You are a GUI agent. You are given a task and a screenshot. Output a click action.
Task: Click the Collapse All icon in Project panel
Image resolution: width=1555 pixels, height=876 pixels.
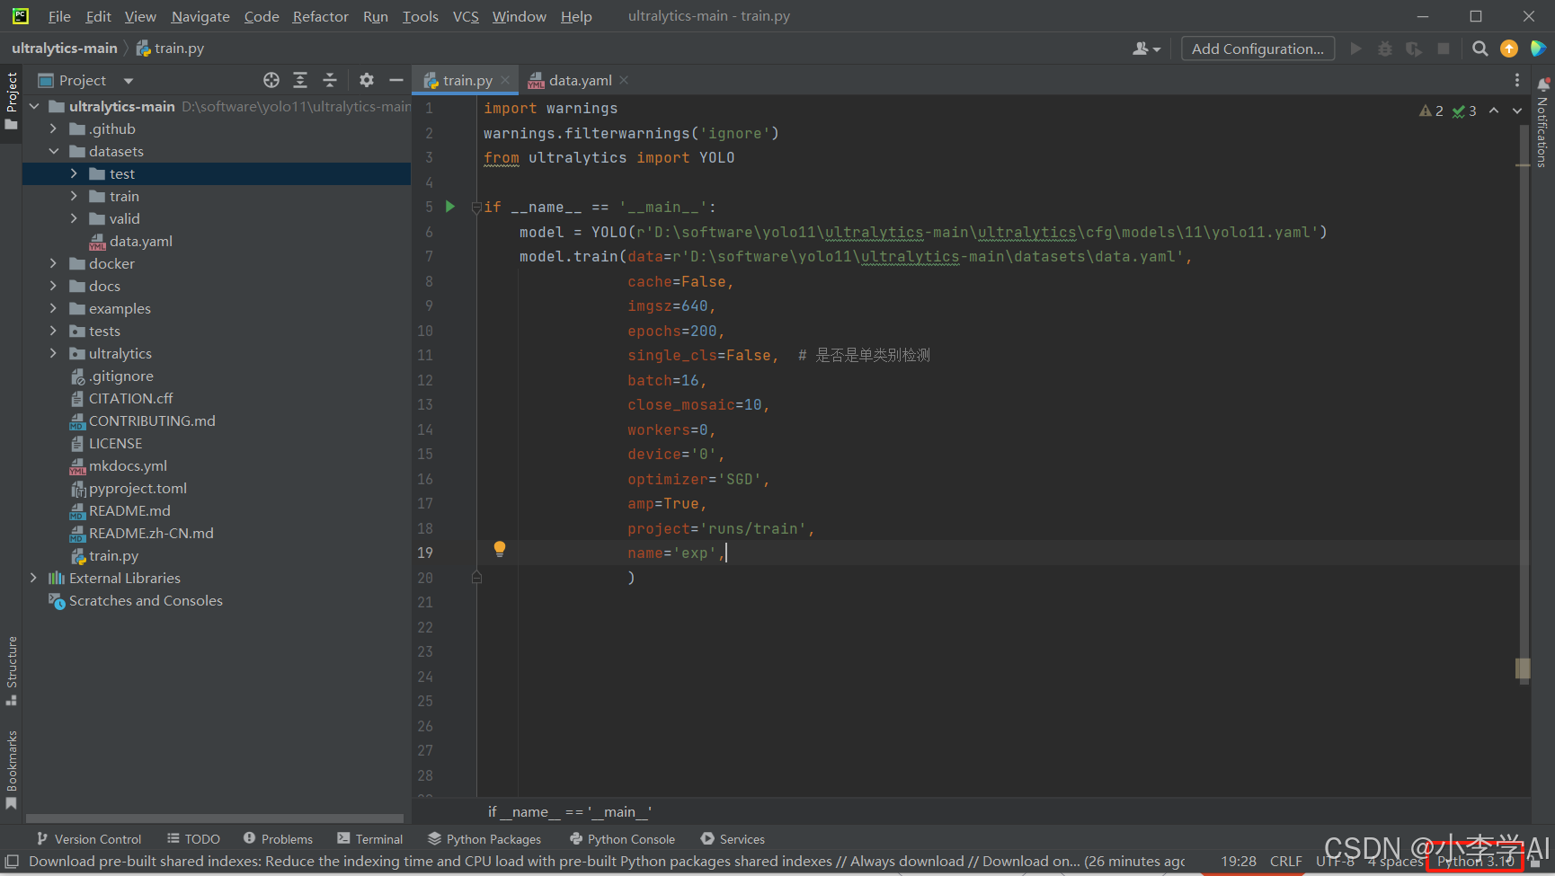330,80
